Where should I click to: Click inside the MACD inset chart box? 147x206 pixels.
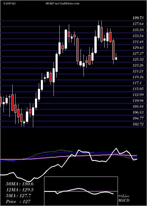point(81,191)
